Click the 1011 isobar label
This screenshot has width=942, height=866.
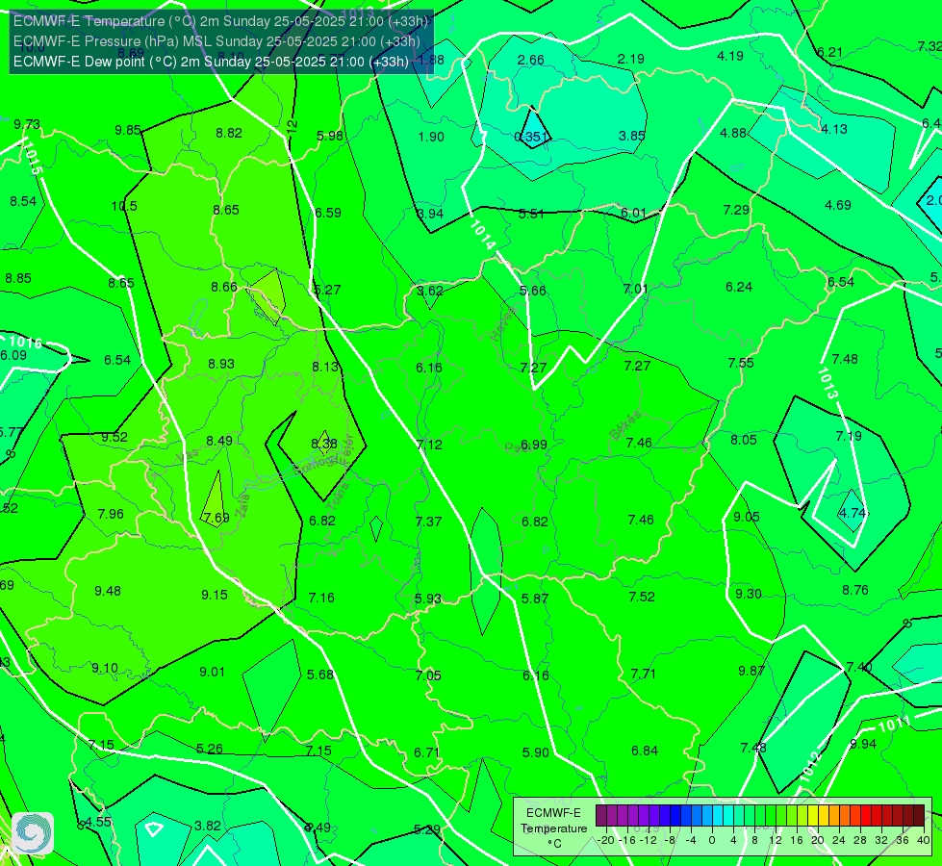click(x=896, y=724)
